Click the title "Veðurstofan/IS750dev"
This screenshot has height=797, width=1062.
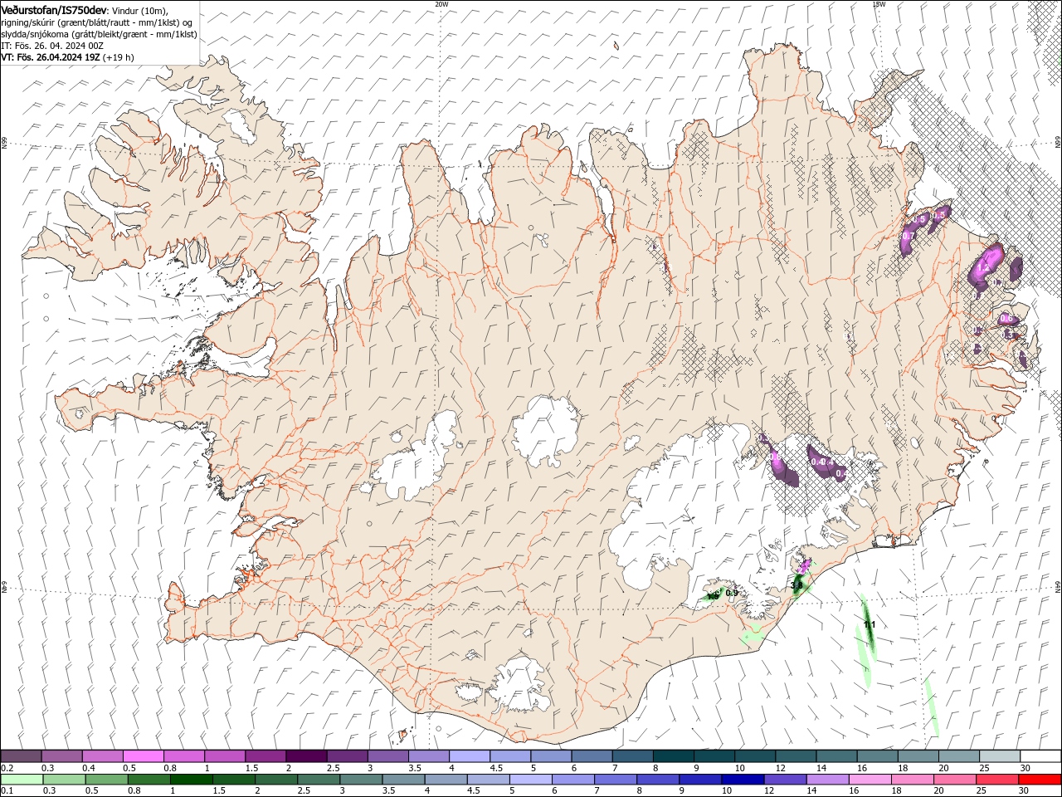54,10
